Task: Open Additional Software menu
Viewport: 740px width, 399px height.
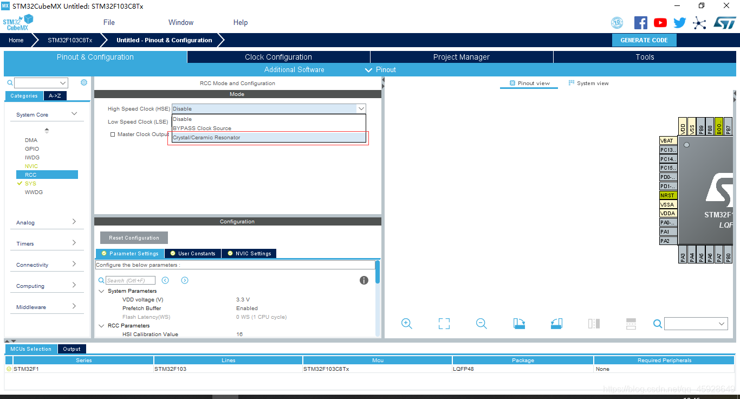Action: (x=294, y=69)
